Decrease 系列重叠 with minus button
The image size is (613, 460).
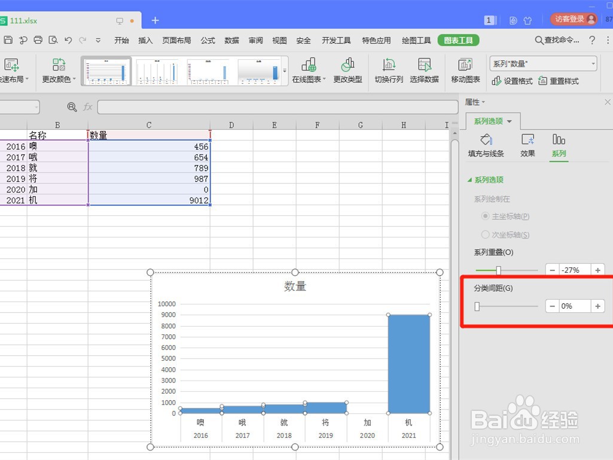click(552, 270)
